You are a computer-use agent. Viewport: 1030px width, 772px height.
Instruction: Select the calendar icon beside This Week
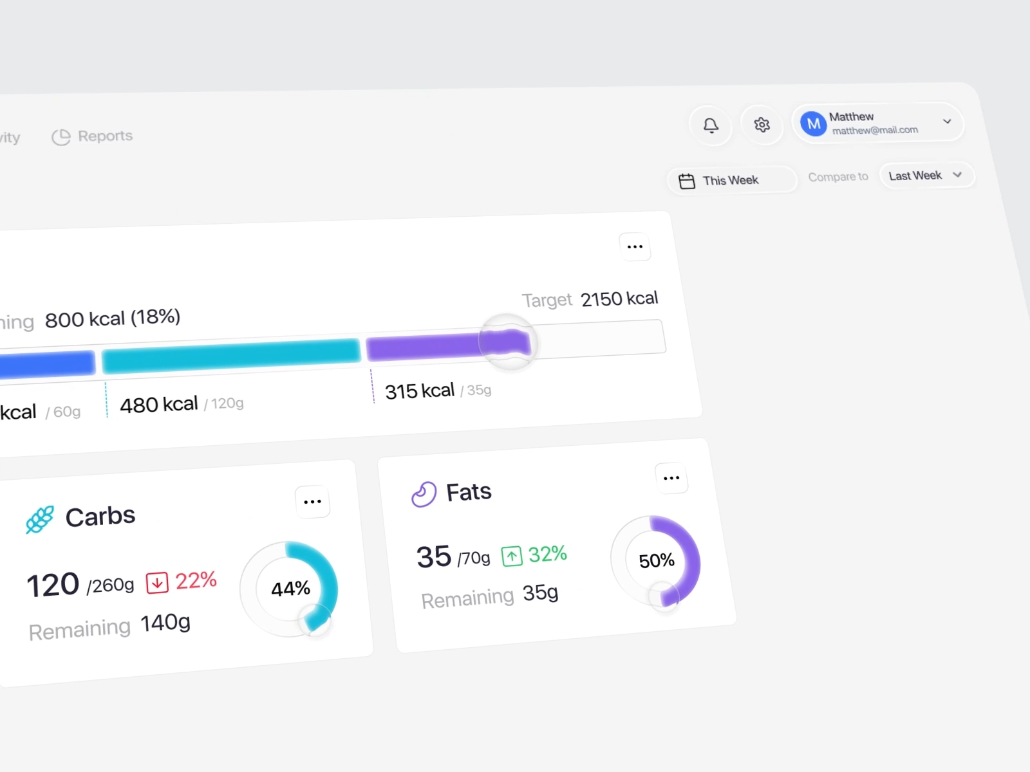[x=687, y=181]
